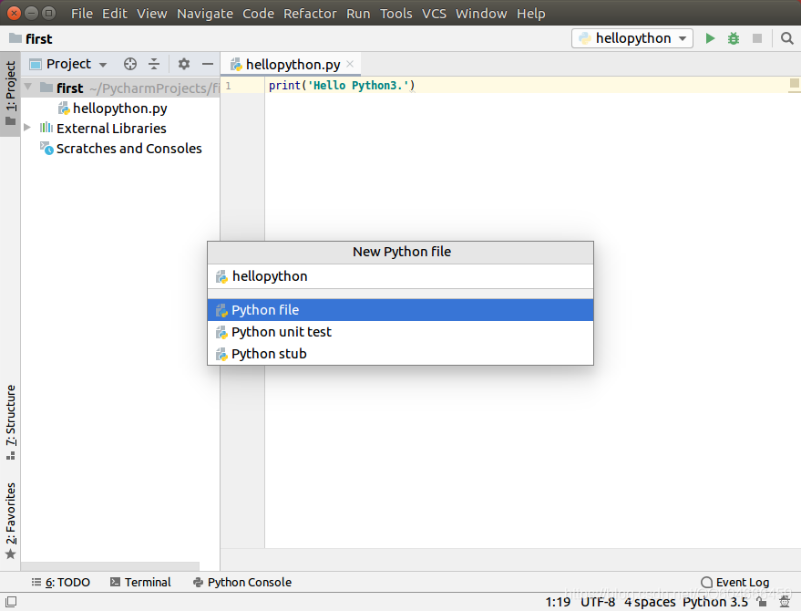This screenshot has width=801, height=611.
Task: Click the new file name field
Action: tap(401, 276)
